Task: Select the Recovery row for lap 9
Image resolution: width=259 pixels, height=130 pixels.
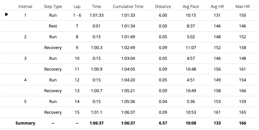Action: coord(128,48)
